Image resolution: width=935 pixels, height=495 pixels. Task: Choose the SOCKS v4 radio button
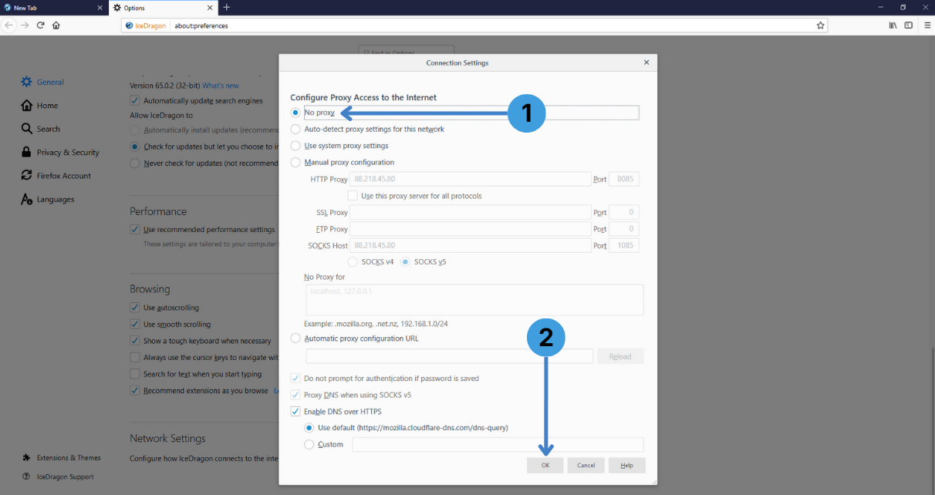coord(353,261)
